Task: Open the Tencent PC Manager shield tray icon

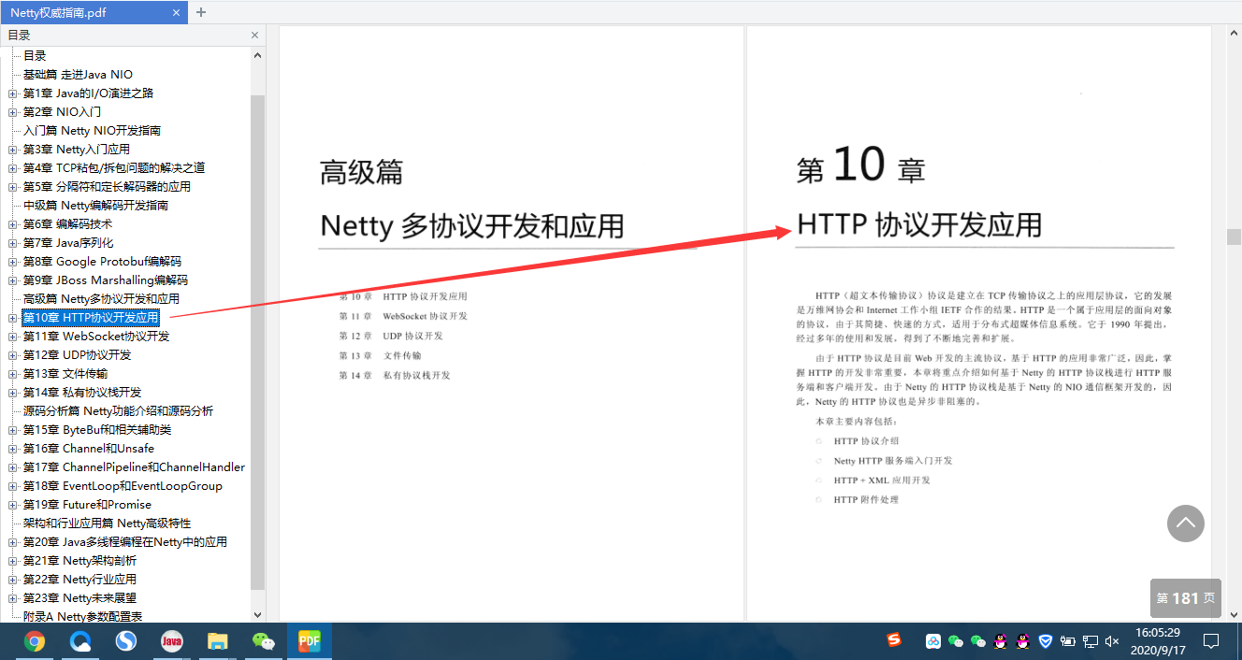Action: click(x=1047, y=641)
